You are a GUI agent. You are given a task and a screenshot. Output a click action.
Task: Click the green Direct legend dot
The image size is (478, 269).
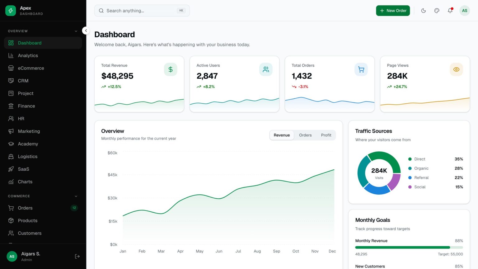[410, 159]
